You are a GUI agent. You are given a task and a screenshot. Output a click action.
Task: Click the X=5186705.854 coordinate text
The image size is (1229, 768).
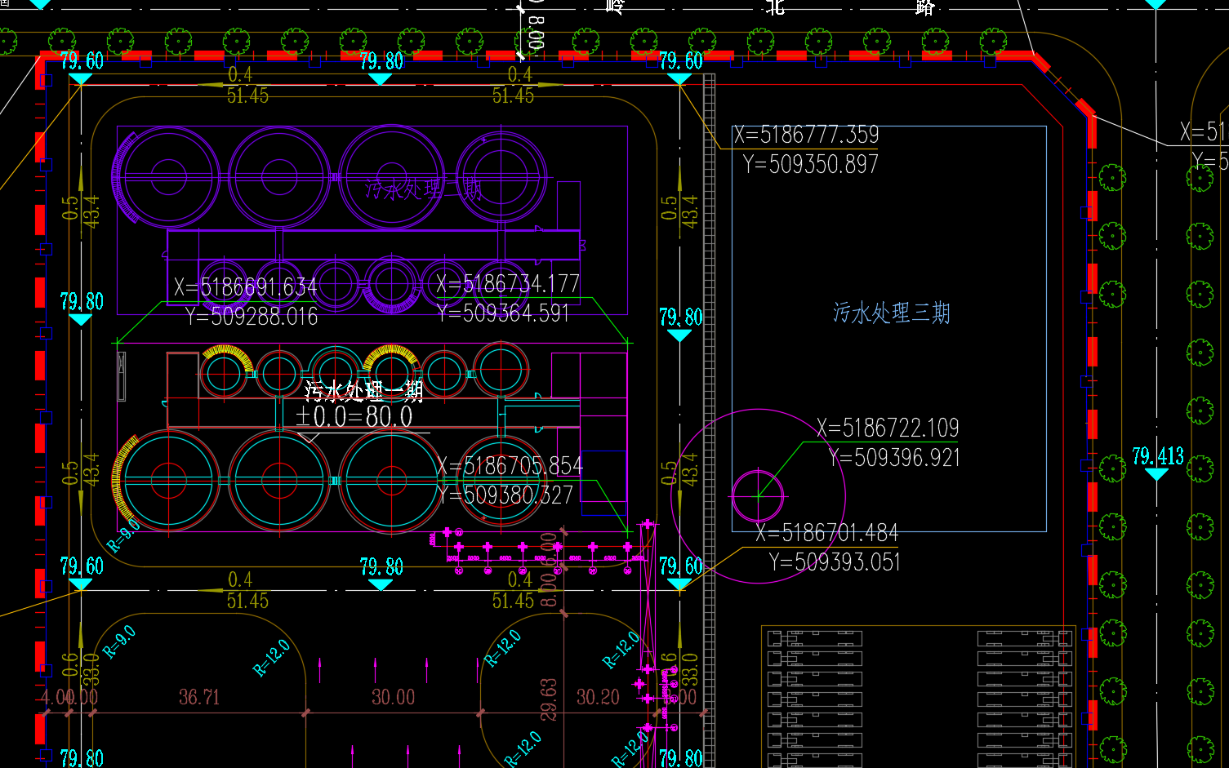(510, 466)
